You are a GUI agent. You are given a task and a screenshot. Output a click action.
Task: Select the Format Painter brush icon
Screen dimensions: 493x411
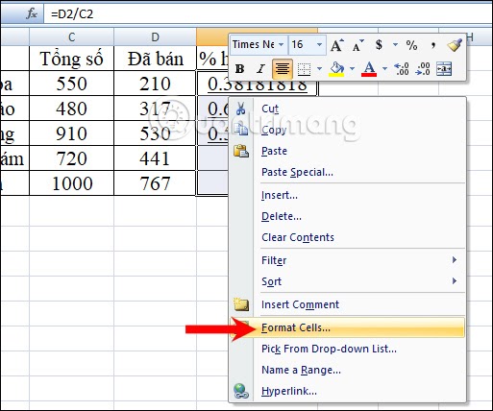(455, 45)
